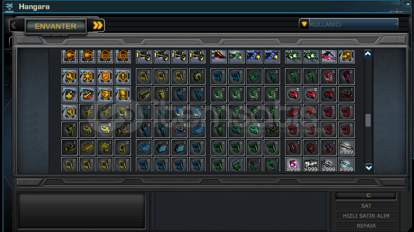The width and height of the screenshot is (414, 232).
Task: Select the orange thruster-shaped module
Action: (x=311, y=112)
